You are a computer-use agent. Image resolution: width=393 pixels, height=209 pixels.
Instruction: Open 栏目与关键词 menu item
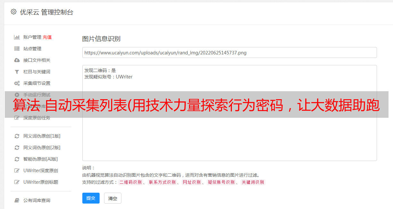[x=37, y=72]
